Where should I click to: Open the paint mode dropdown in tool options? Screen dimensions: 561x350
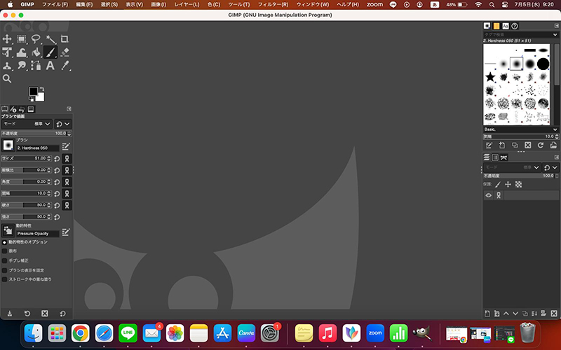point(27,124)
